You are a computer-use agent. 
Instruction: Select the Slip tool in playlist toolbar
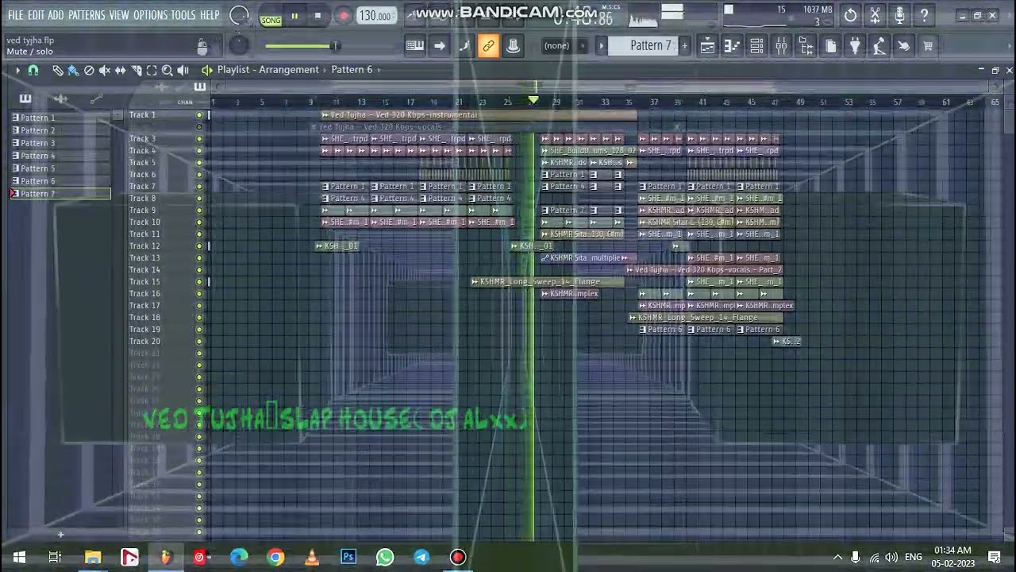(120, 70)
